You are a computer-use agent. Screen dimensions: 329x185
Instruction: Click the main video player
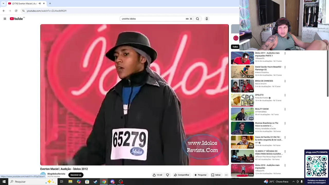tap(134, 95)
